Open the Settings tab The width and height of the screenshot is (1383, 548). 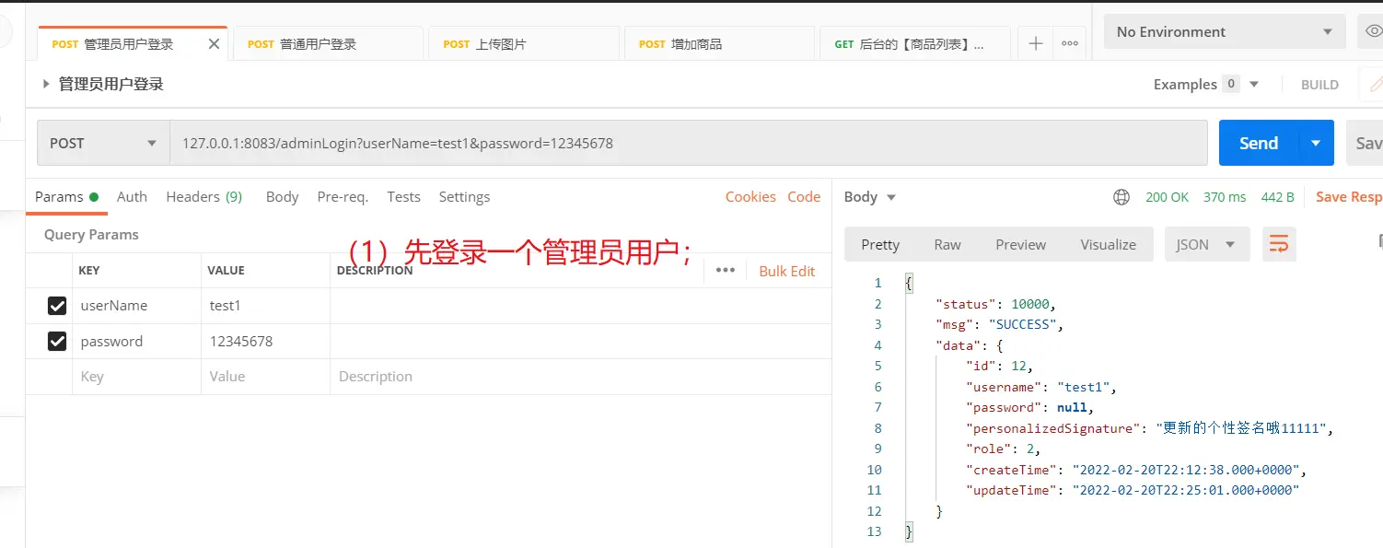(464, 197)
